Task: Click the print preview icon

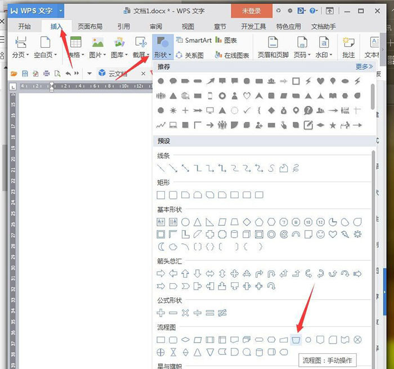Action: click(57, 73)
